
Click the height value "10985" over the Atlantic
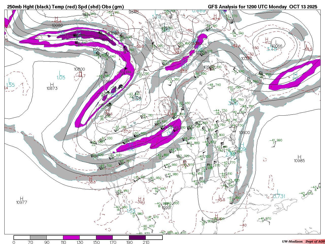pyautogui.click(x=299, y=161)
